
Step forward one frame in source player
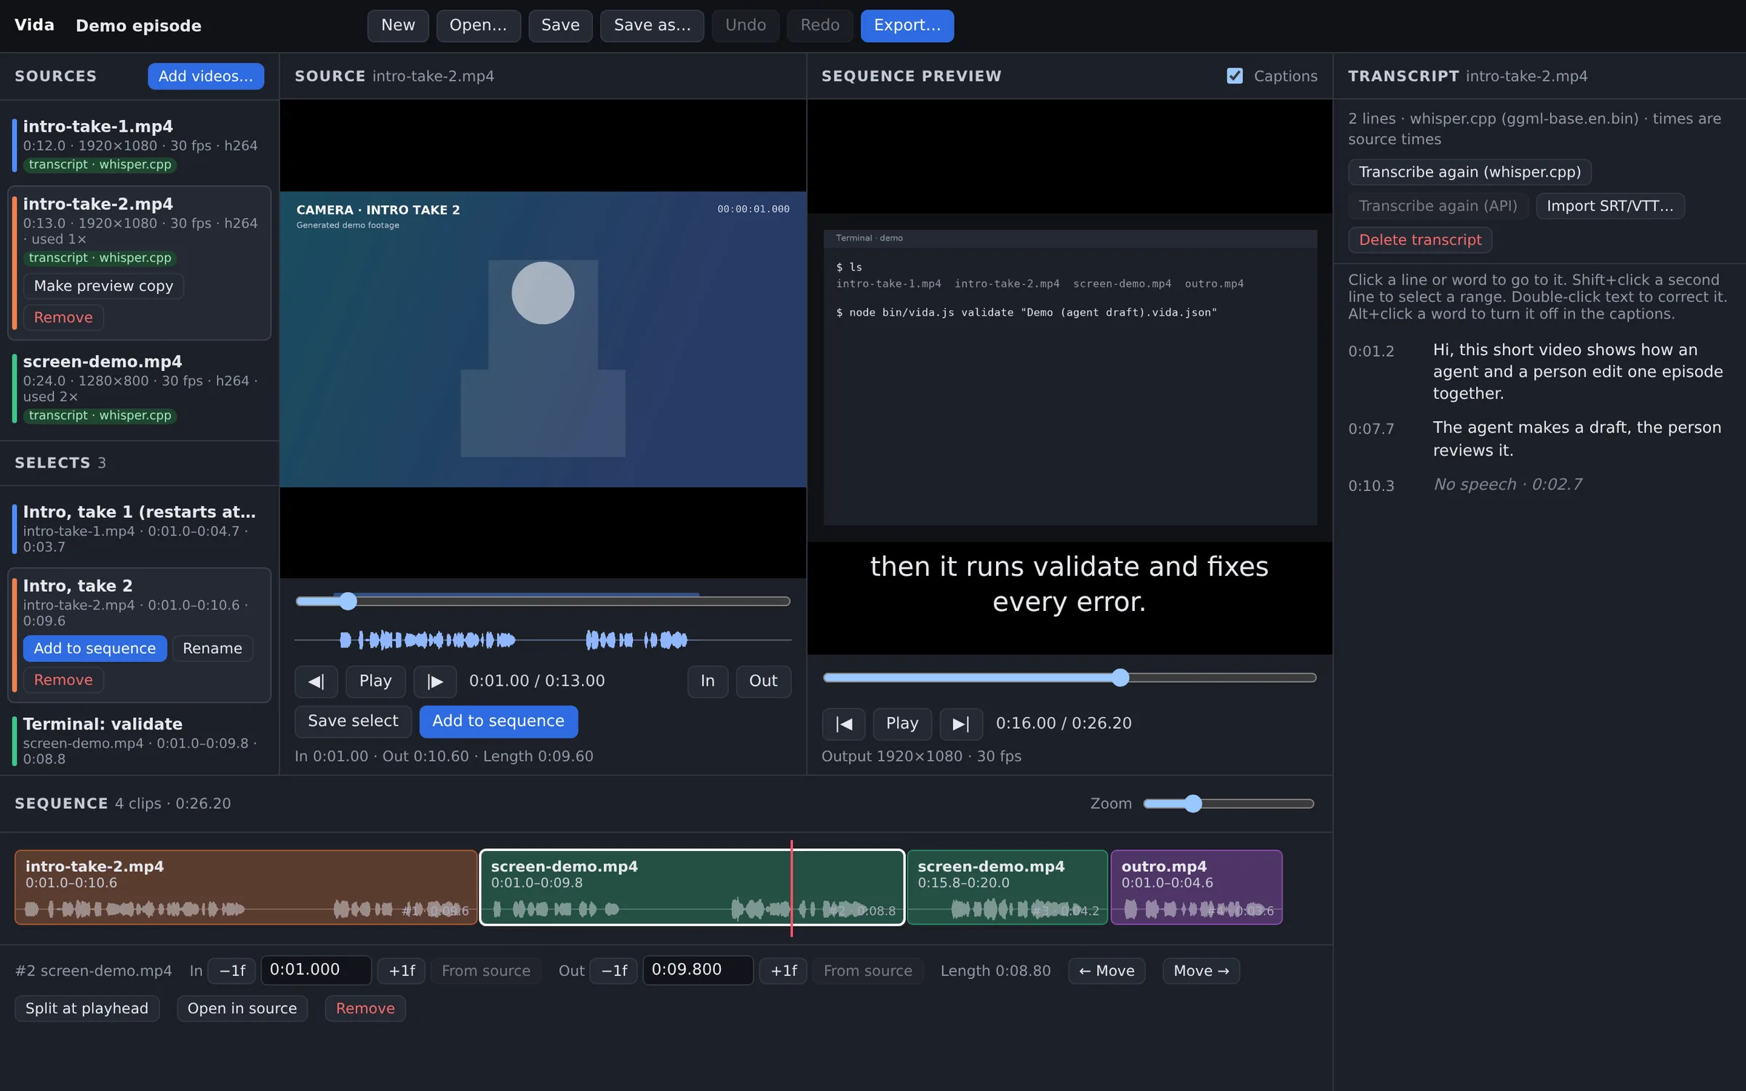pos(435,682)
